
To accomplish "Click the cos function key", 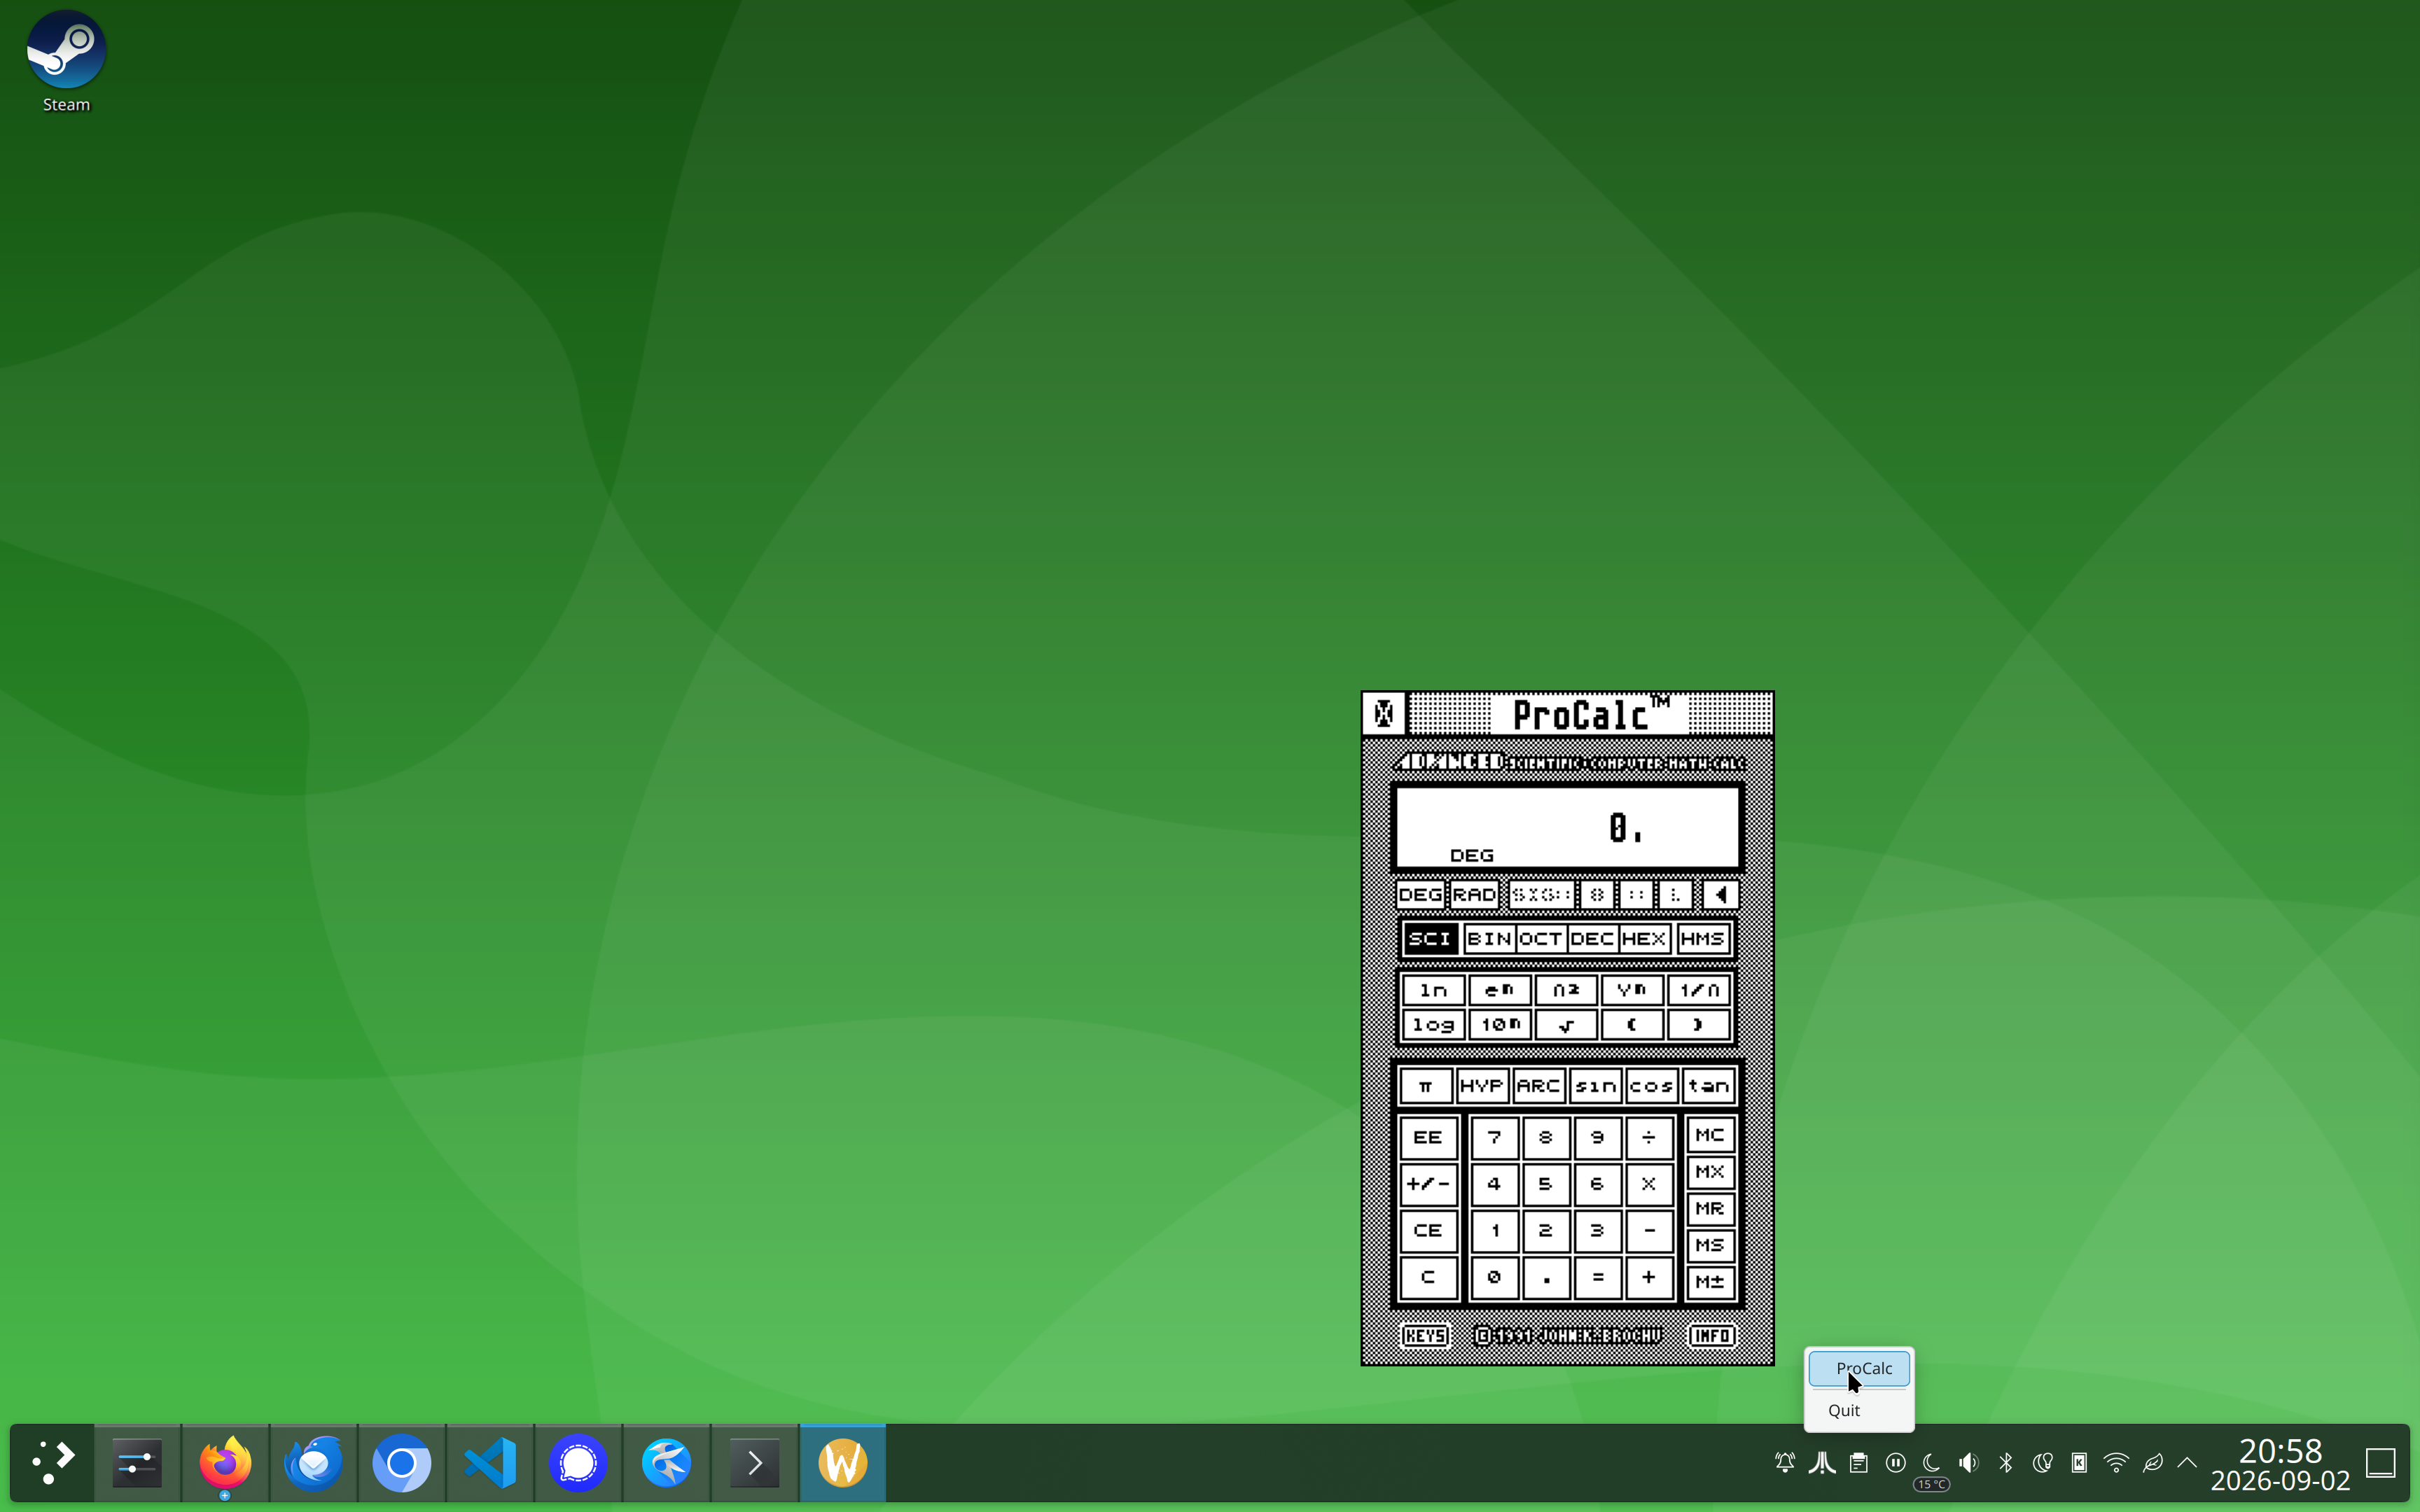I will (x=1651, y=1086).
